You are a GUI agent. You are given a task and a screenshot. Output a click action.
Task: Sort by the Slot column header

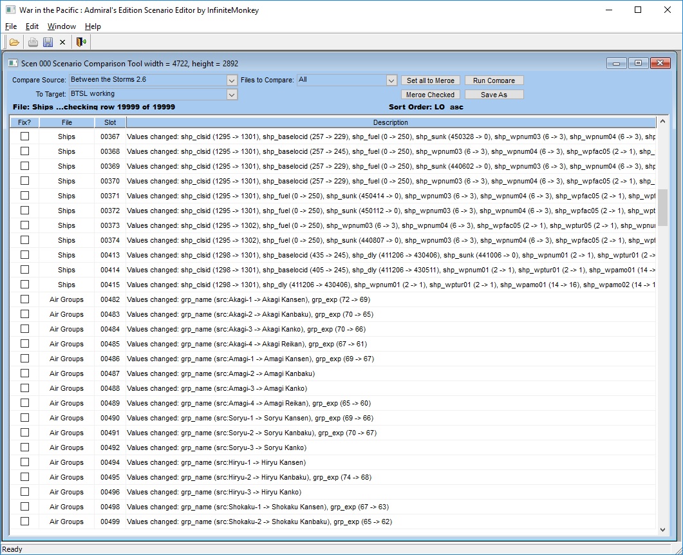click(110, 122)
